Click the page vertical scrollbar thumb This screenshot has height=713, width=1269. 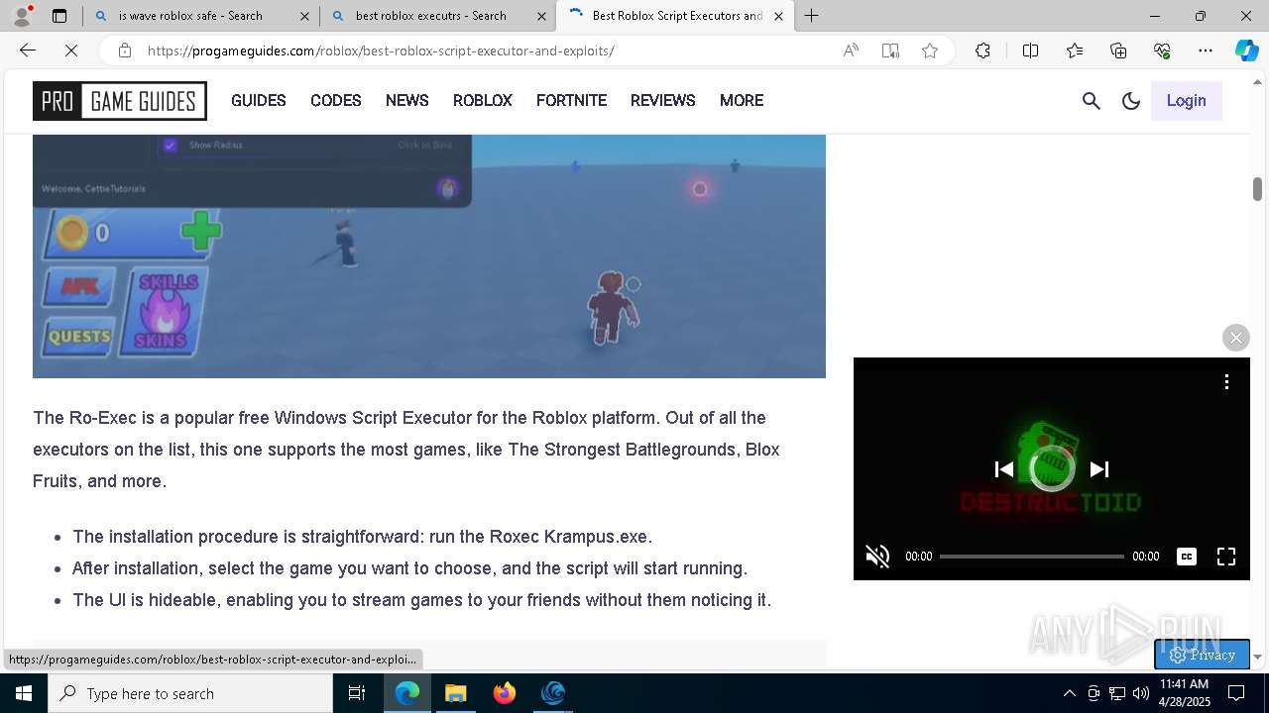pyautogui.click(x=1257, y=189)
